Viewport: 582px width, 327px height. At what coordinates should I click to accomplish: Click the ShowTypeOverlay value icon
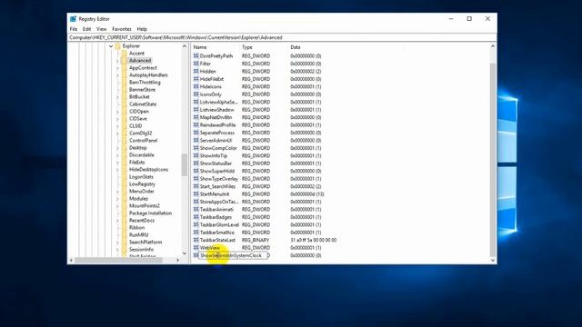(x=196, y=179)
